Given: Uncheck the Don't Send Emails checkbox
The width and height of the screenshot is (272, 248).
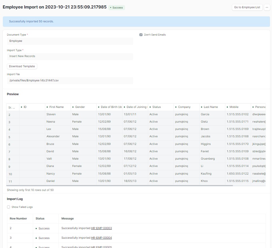Looking at the screenshot, I should (141, 34).
